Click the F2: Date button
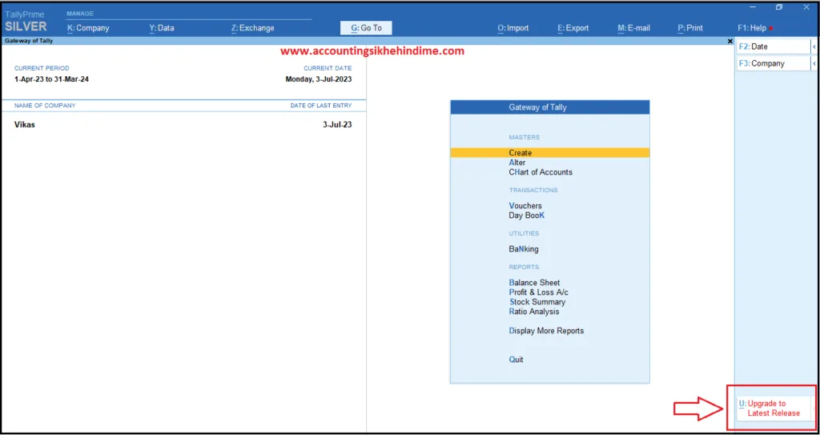 click(x=774, y=46)
